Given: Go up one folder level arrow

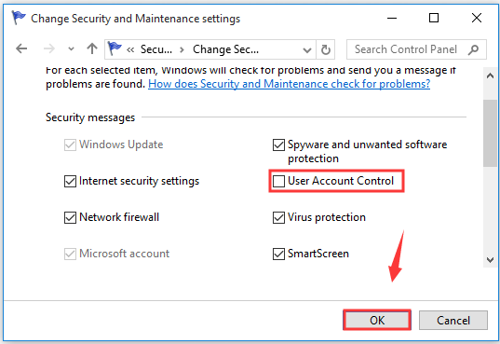Looking at the screenshot, I should coord(92,48).
